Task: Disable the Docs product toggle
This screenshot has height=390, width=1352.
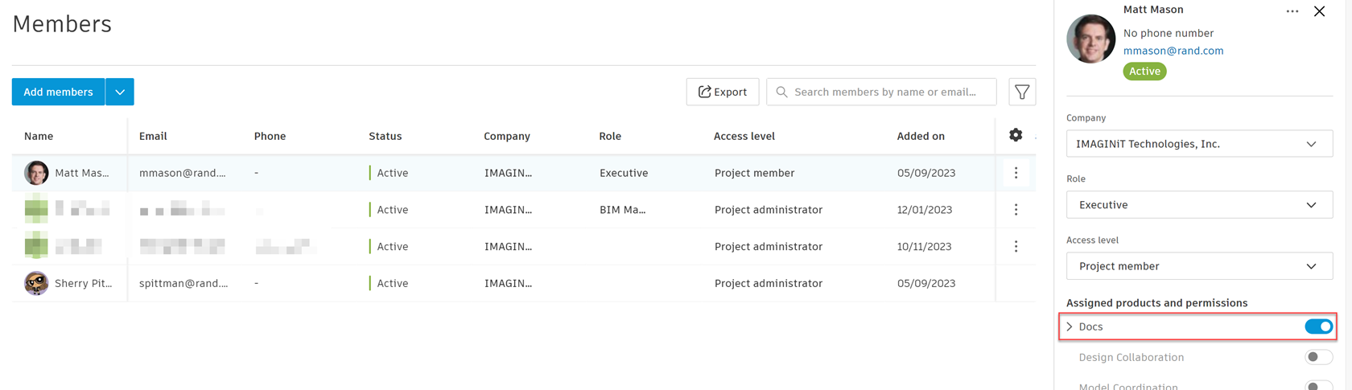Action: tap(1318, 326)
